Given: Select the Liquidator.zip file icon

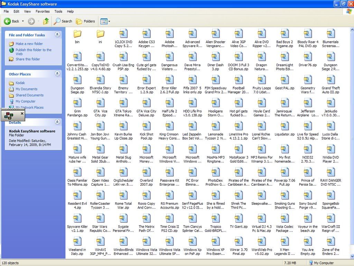Looking at the screenshot, I should pos(285,126).
